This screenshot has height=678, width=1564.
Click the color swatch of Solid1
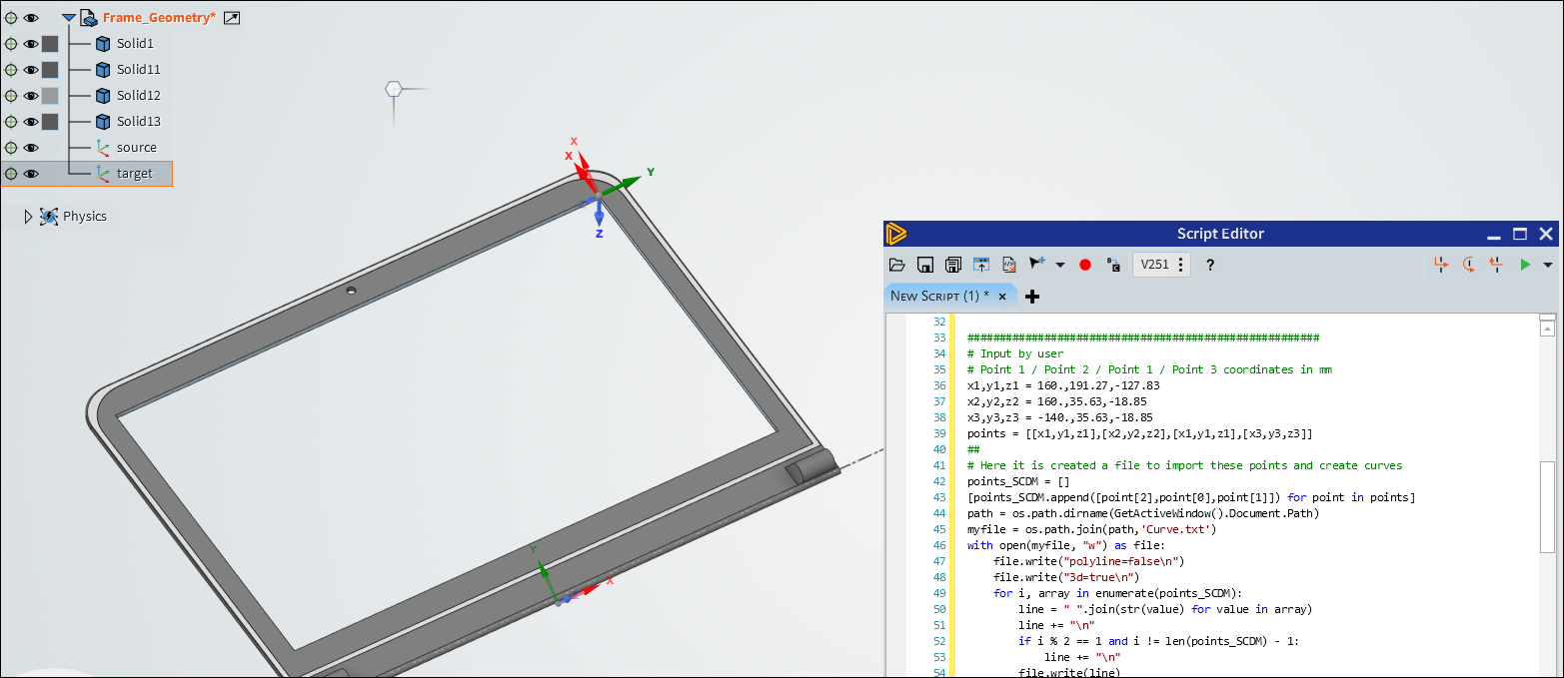(50, 44)
